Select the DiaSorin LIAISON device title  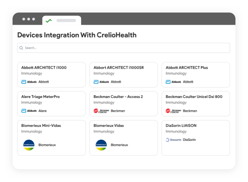coord(181,126)
